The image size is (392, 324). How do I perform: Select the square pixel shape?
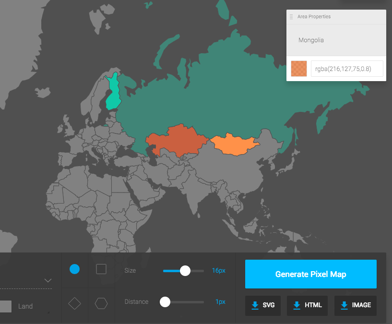point(101,269)
